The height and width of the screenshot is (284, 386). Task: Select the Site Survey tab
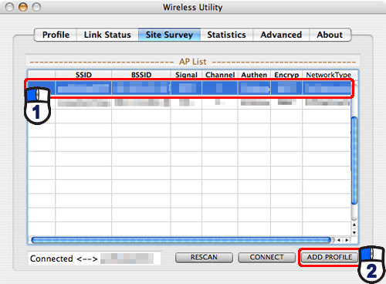click(x=169, y=35)
